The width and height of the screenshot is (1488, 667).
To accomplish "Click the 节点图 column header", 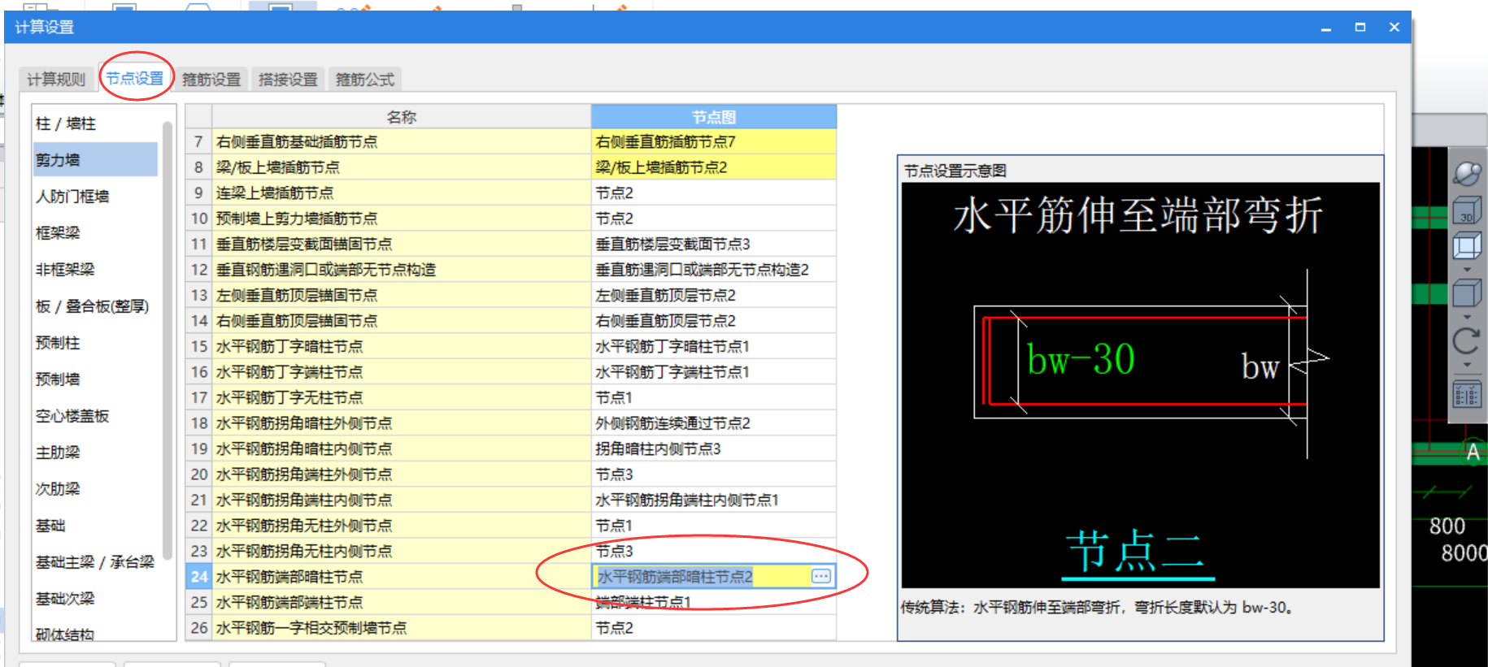I will click(714, 117).
